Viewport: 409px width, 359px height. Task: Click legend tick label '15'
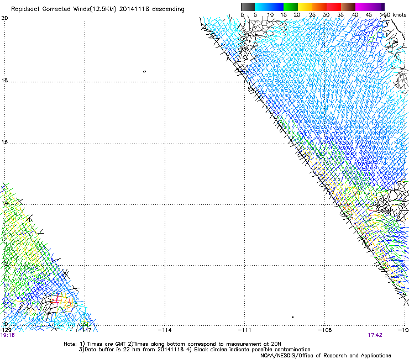(284, 15)
